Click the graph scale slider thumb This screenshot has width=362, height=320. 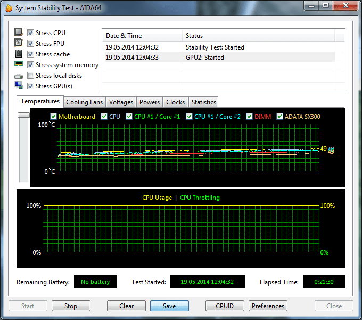24,115
